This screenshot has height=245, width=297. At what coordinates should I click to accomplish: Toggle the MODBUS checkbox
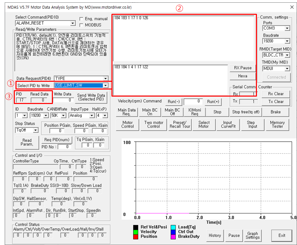pyautogui.click(x=81, y=25)
